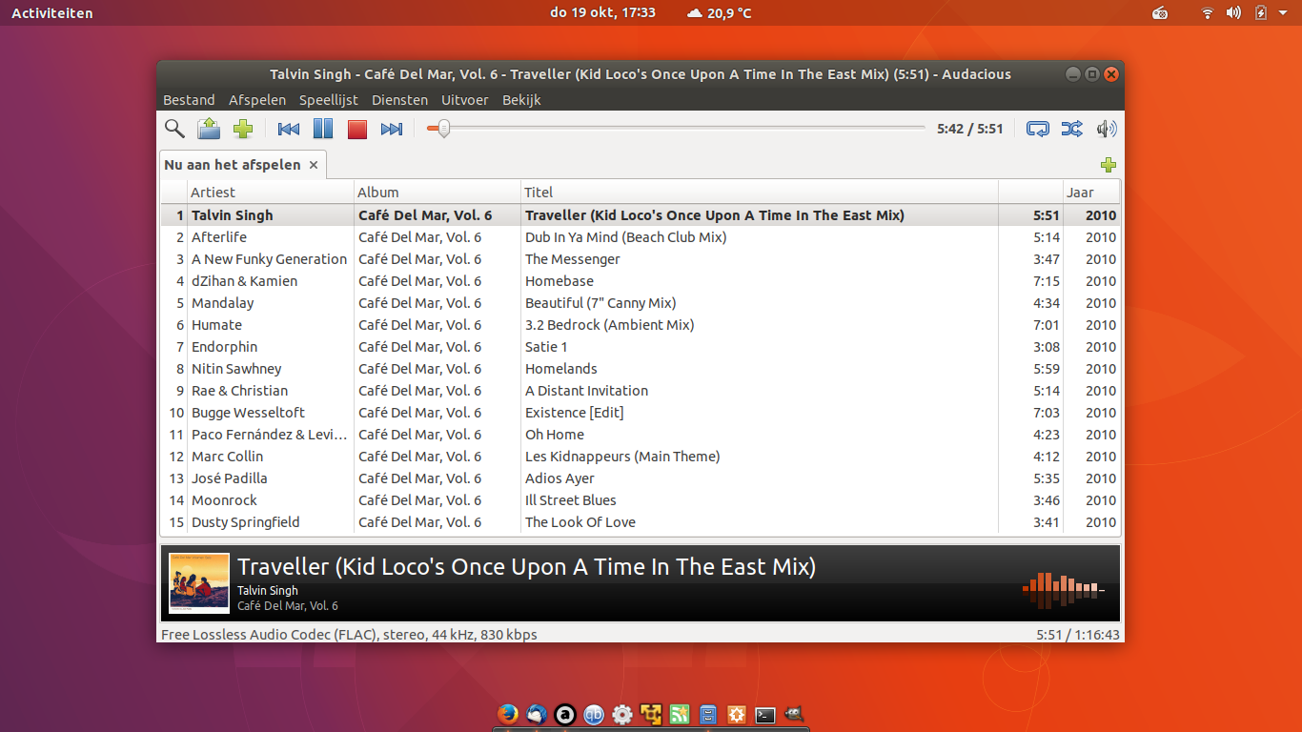The width and height of the screenshot is (1302, 732).
Task: Click the radio tray indicator icon
Action: 1160,12
